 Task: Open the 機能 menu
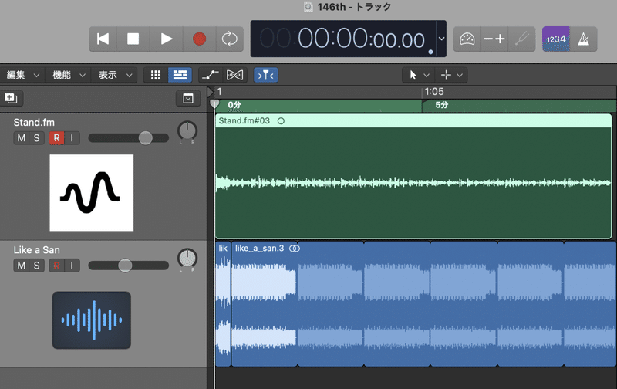(x=69, y=75)
